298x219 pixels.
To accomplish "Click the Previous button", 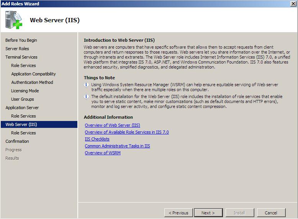I will pos(178,213).
